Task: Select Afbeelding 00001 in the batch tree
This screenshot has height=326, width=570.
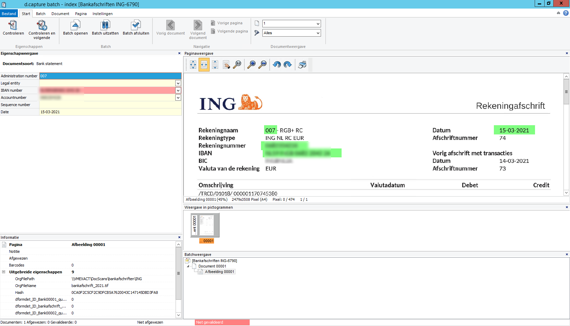Action: (x=219, y=272)
